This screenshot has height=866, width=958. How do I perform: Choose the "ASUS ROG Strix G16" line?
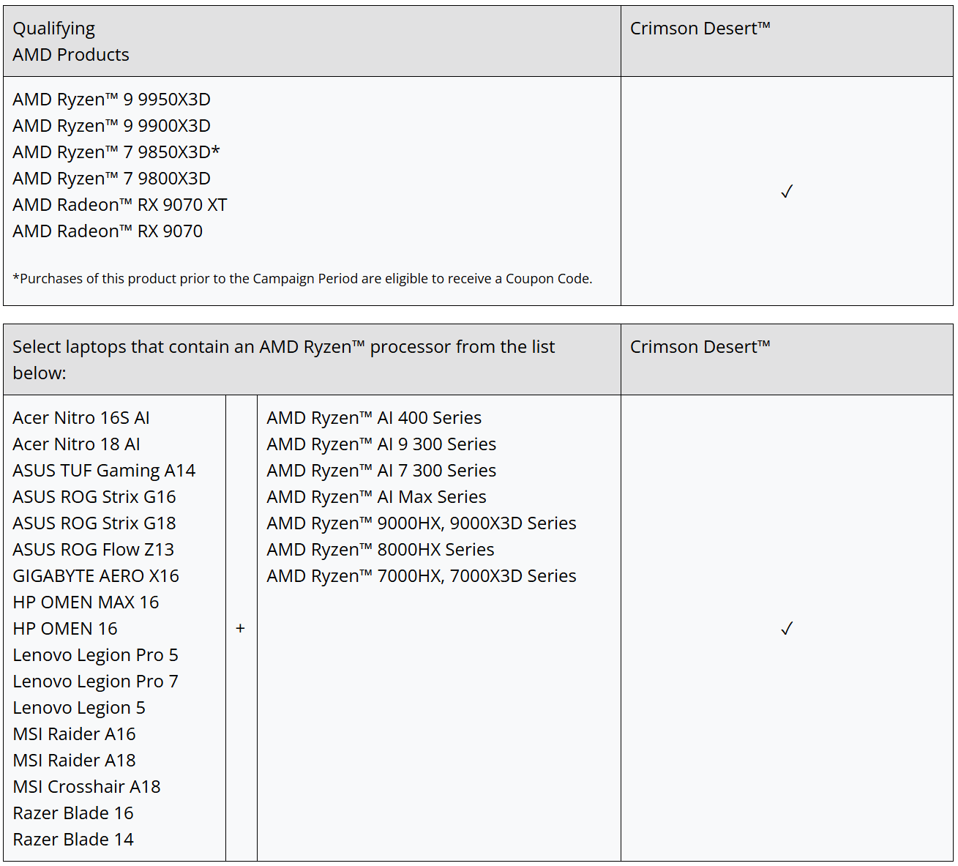coord(94,497)
